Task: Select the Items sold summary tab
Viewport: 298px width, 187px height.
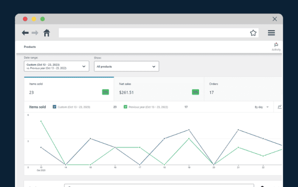Action: click(x=69, y=89)
